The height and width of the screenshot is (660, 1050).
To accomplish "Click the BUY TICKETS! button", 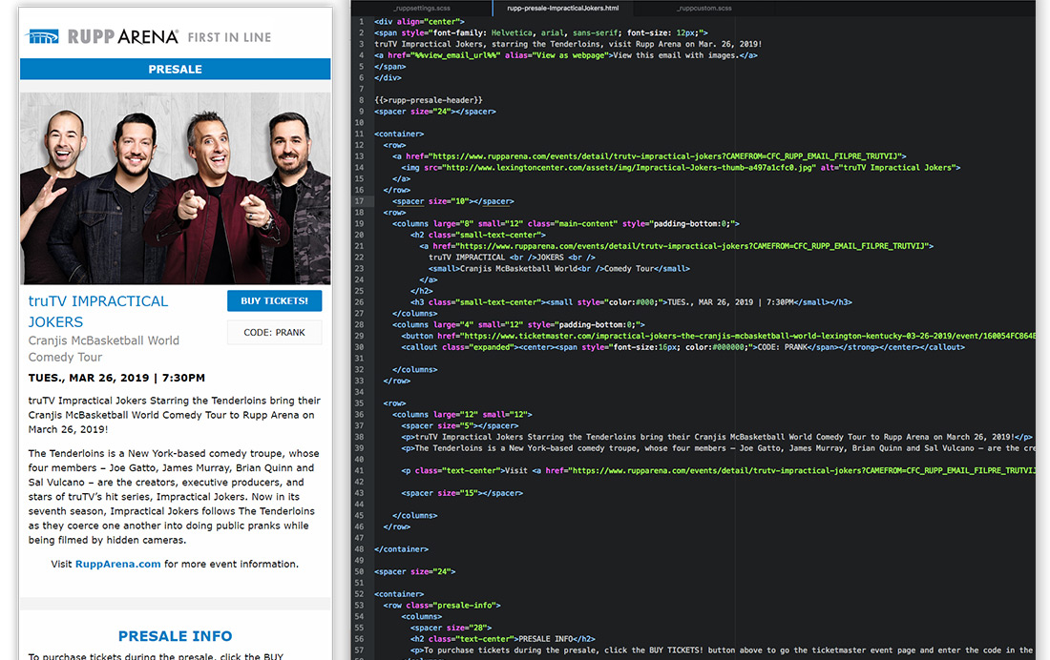I will click(275, 300).
